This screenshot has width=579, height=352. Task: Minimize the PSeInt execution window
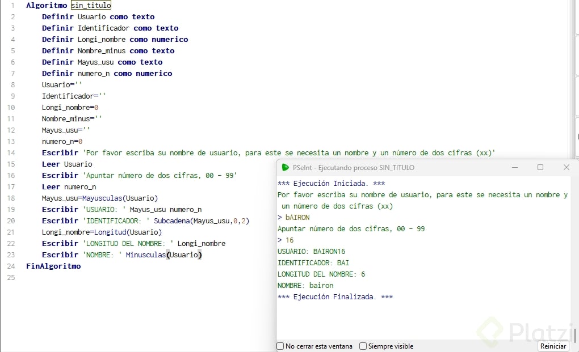[515, 167]
